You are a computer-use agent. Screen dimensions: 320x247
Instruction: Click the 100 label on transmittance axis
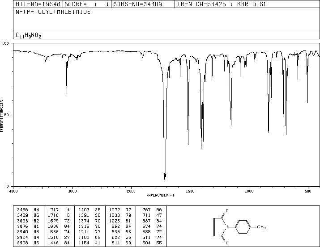pyautogui.click(x=5, y=43)
